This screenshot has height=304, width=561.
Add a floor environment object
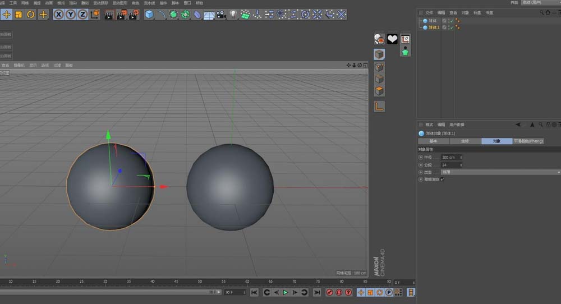(209, 15)
